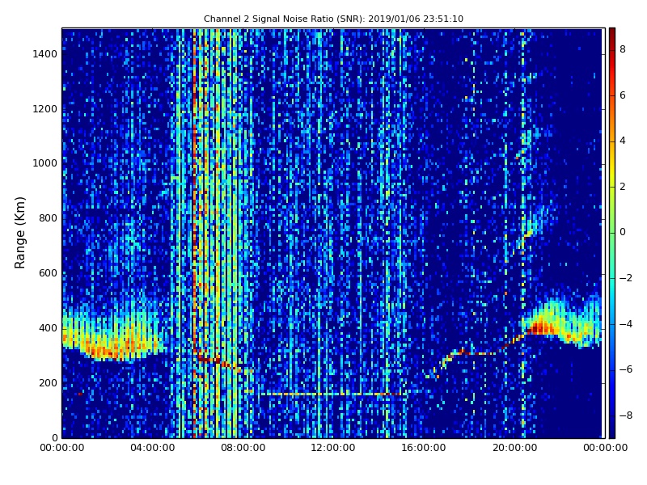The height and width of the screenshot is (485, 647).
Task: Click the horizontal echo line near 160 km
Action: pyautogui.click(x=332, y=394)
